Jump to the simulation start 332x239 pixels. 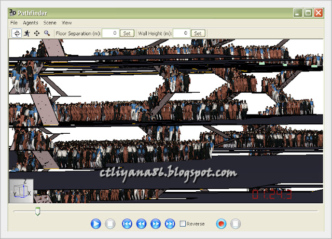coord(127,224)
